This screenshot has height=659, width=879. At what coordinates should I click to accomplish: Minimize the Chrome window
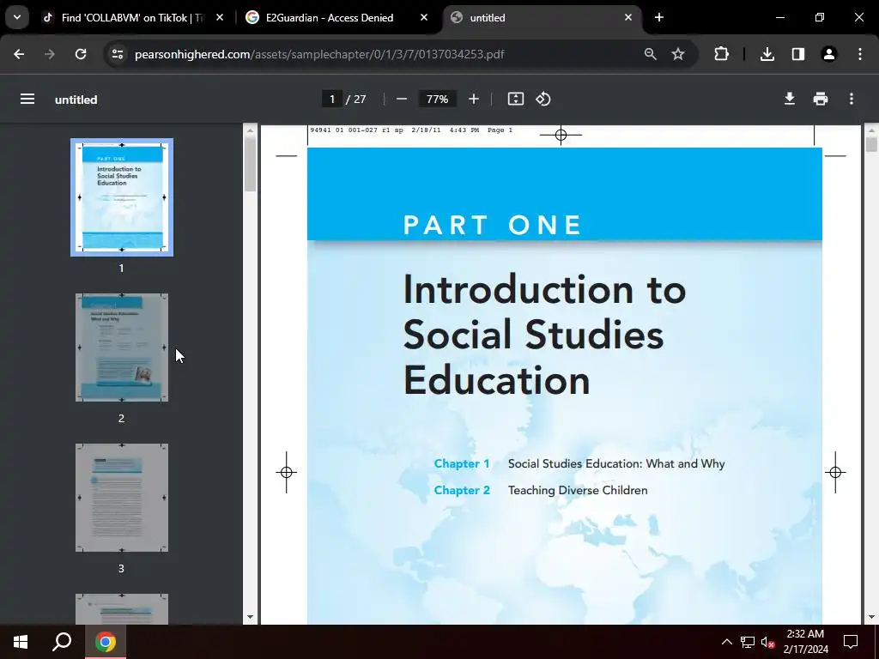[x=779, y=18]
